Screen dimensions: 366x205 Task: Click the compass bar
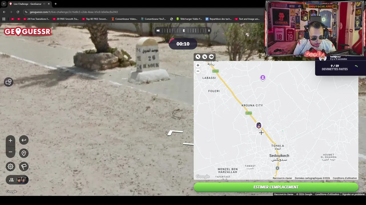click(x=183, y=30)
